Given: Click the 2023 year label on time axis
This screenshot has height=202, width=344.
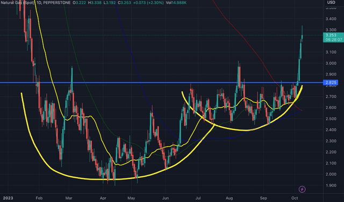Looking at the screenshot, I should [x=8, y=198].
